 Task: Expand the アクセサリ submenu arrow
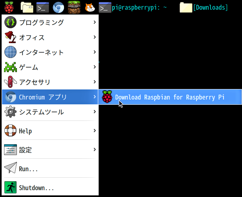coord(95,82)
